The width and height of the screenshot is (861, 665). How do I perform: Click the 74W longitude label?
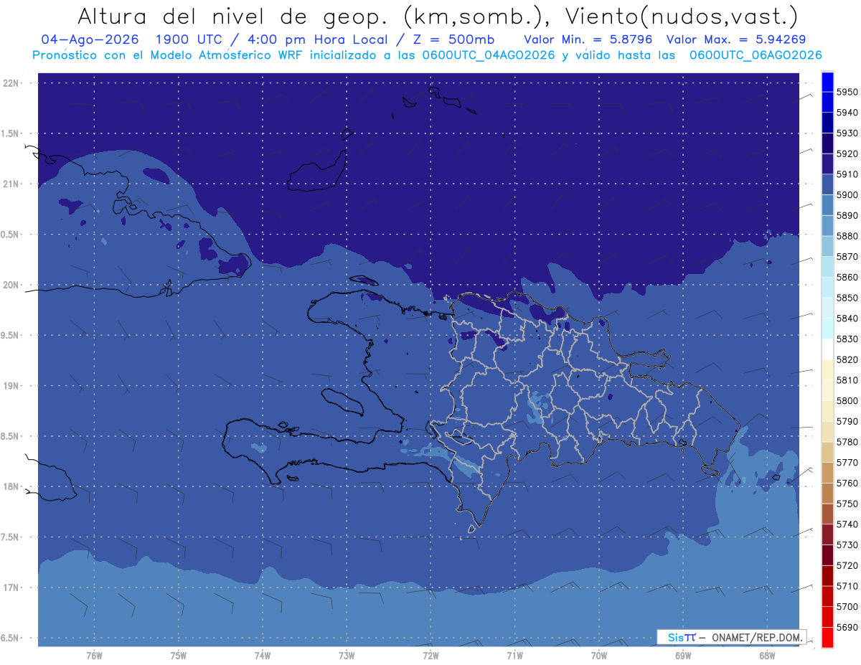click(x=263, y=655)
